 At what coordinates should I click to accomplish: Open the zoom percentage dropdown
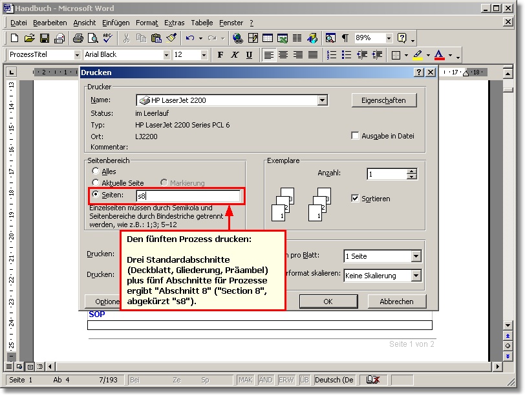tap(389, 38)
